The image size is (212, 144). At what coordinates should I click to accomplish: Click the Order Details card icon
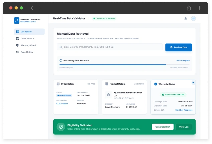point(58,84)
